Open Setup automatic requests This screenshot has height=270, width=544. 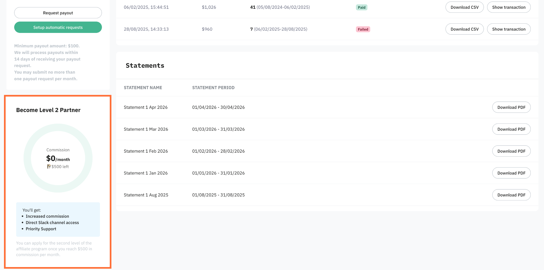tap(58, 27)
